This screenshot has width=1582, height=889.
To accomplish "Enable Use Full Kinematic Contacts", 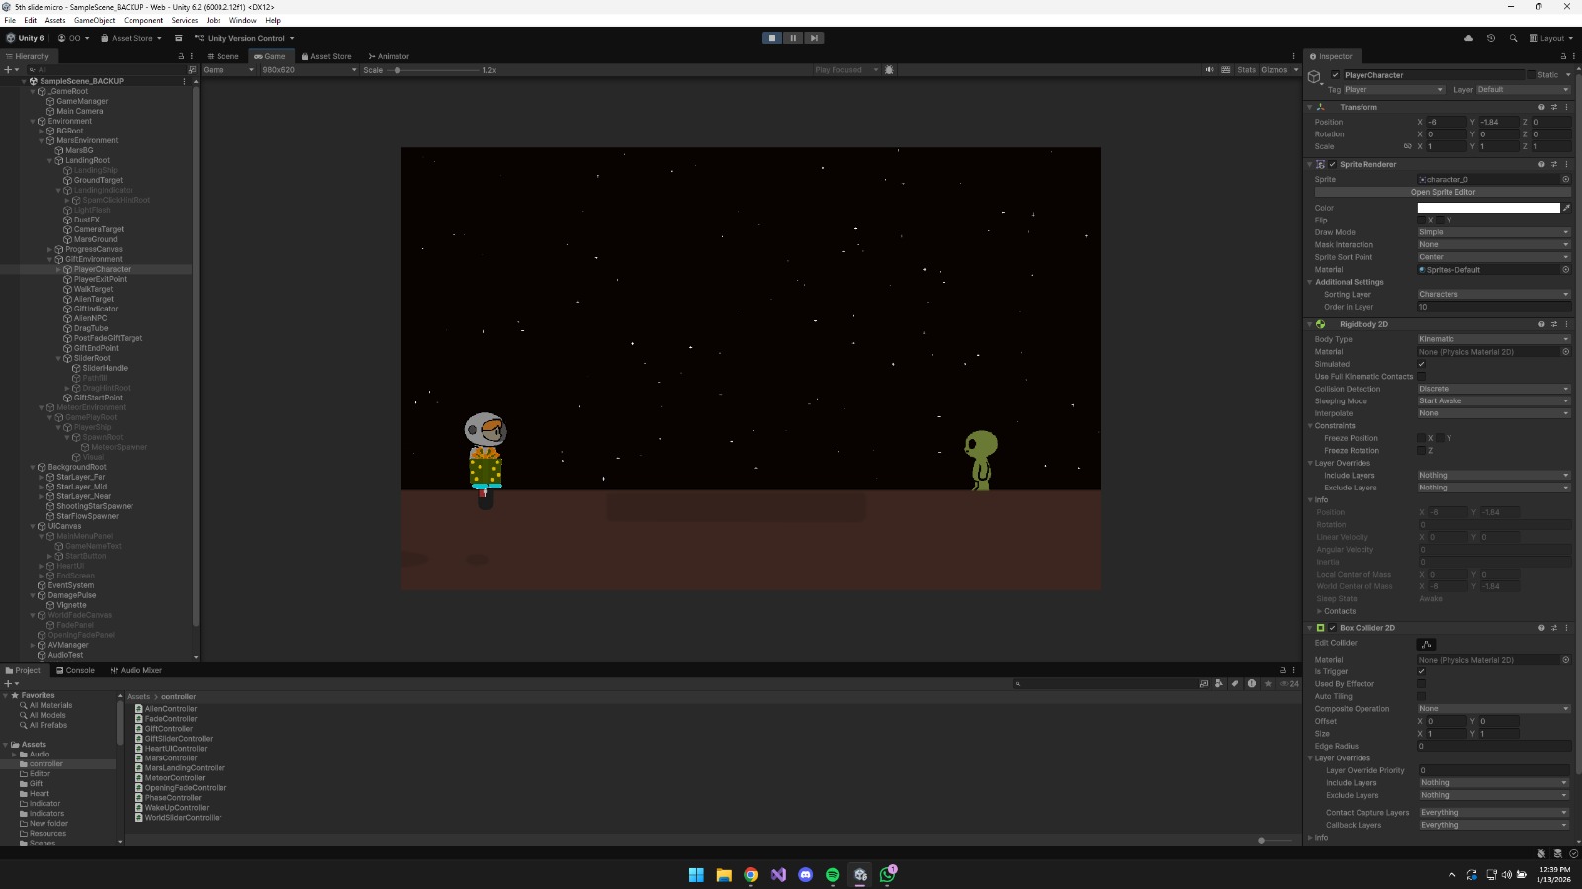I will (x=1421, y=377).
